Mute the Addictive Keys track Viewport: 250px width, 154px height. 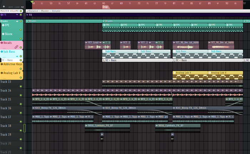click(21, 69)
